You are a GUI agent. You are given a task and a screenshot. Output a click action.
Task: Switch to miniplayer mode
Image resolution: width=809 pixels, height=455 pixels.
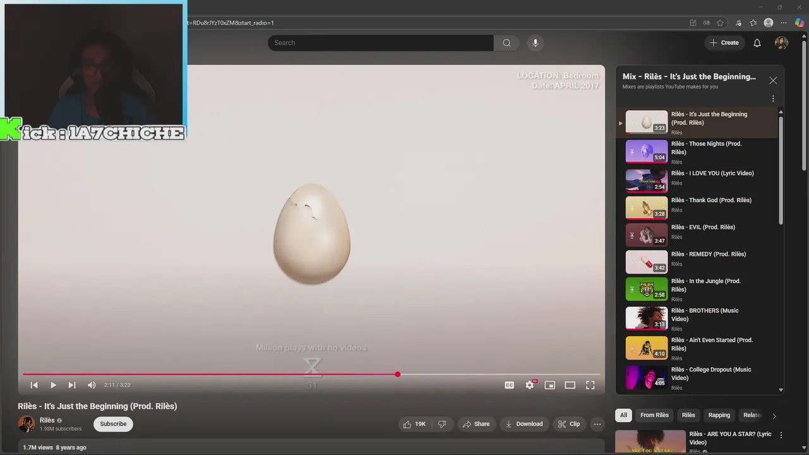[550, 385]
